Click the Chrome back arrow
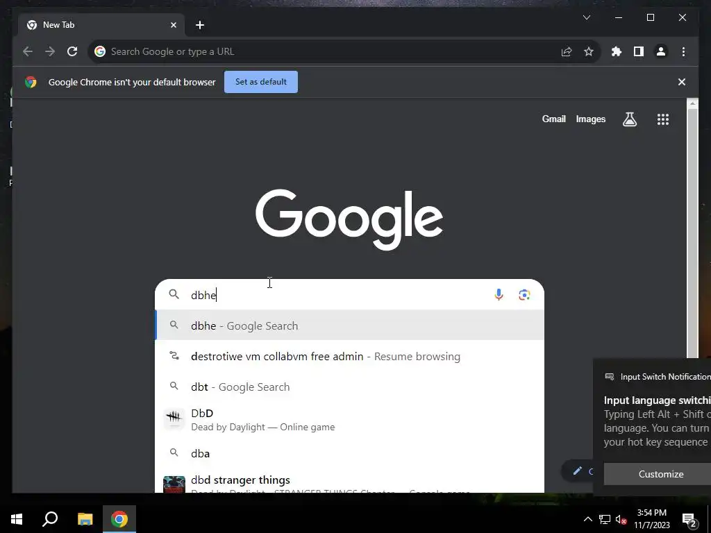Screen dimensions: 711x533 coord(28,51)
